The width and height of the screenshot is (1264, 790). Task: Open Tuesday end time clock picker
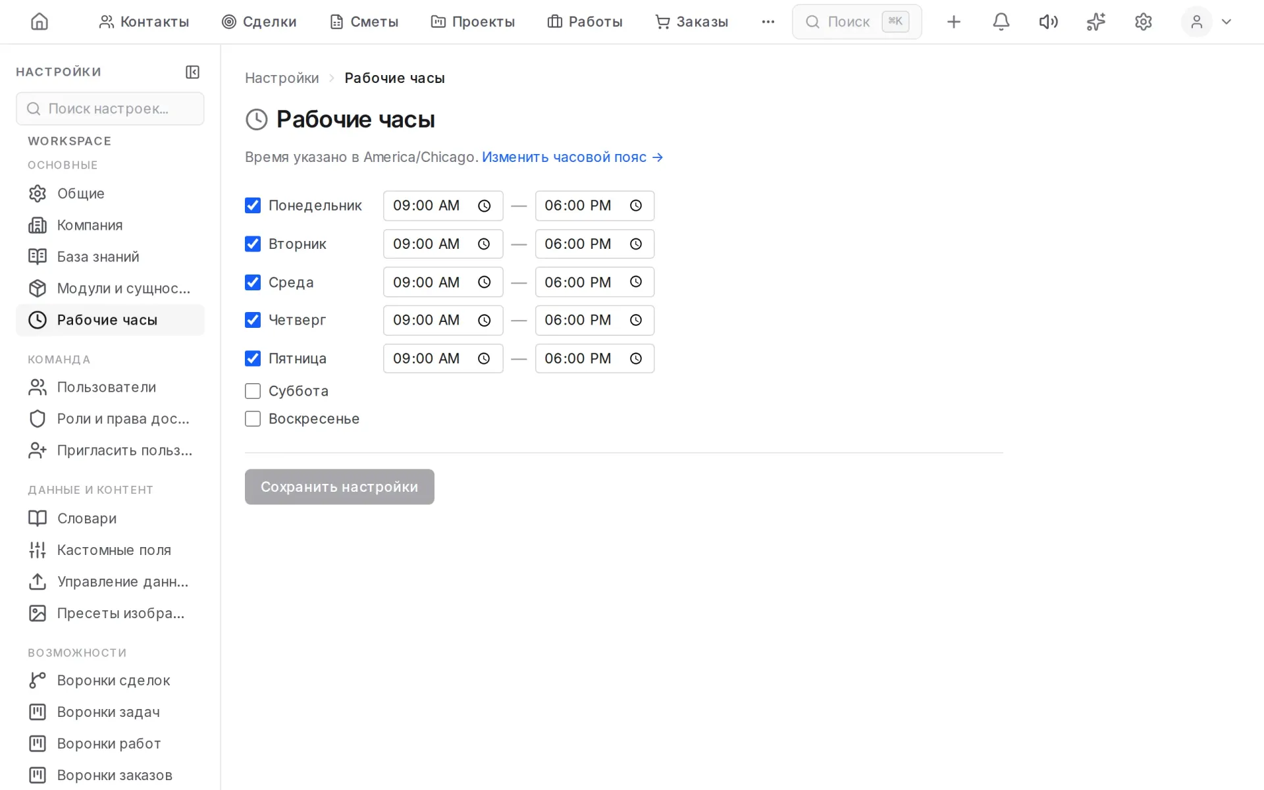tap(635, 244)
